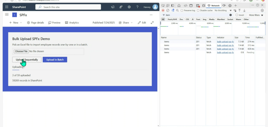
Task: Clear the network log
Action: [168, 10]
